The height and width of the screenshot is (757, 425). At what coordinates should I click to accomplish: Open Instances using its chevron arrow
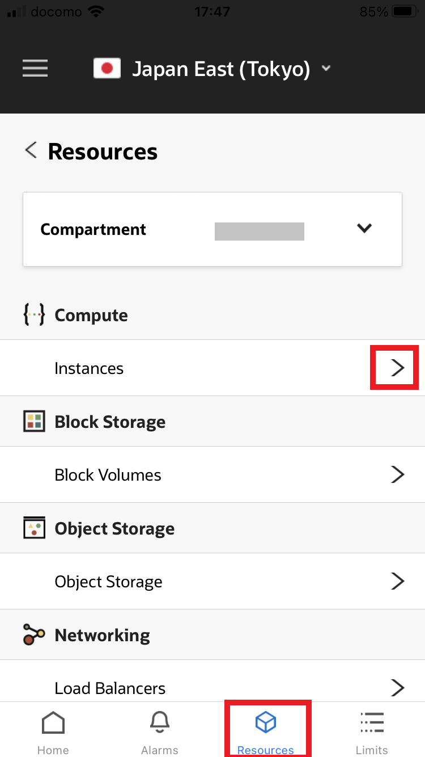[398, 368]
